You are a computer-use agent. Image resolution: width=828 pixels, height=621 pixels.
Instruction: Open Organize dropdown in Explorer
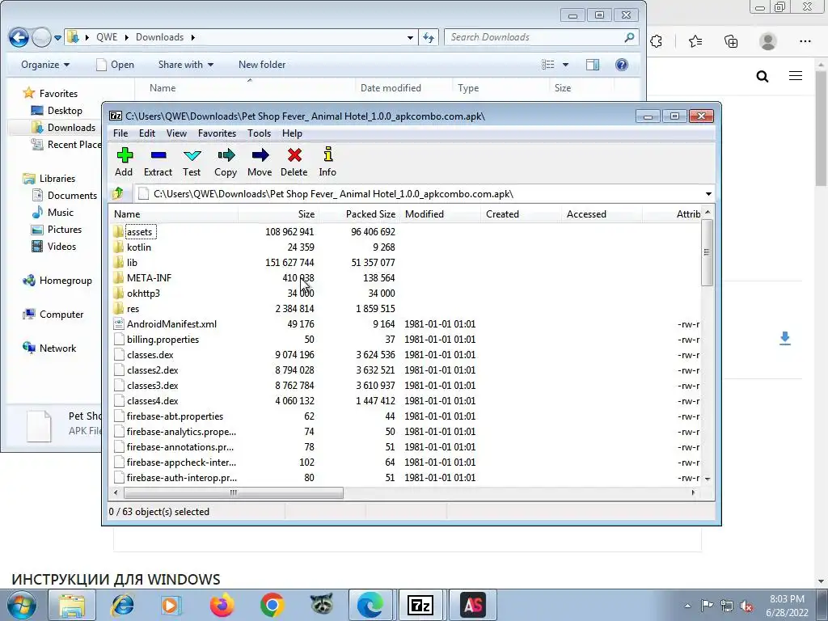click(45, 65)
